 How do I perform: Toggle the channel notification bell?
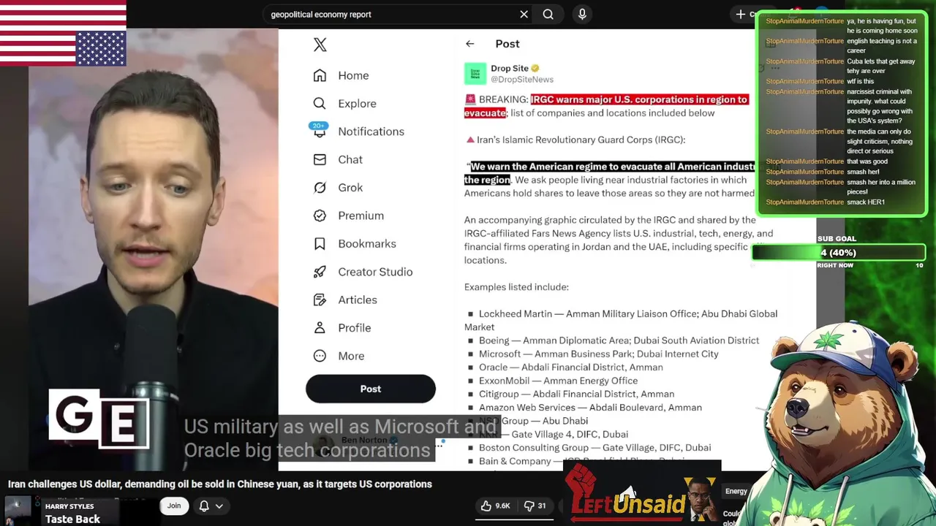coord(204,506)
